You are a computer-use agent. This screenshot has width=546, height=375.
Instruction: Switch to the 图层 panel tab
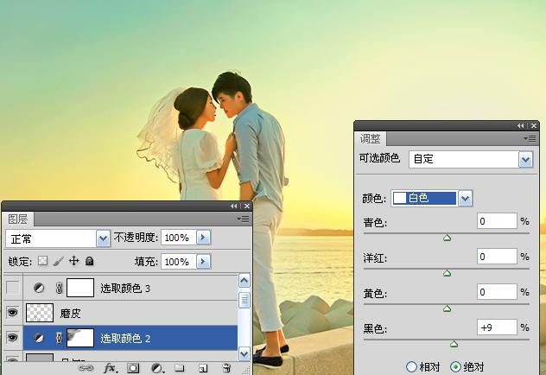[x=18, y=219]
